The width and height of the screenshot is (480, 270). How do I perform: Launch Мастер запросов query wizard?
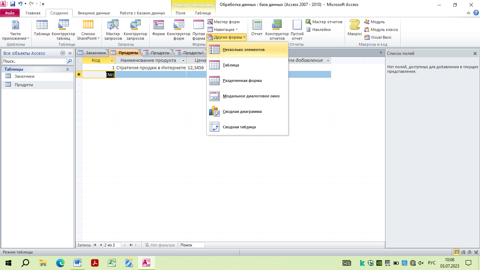113,30
